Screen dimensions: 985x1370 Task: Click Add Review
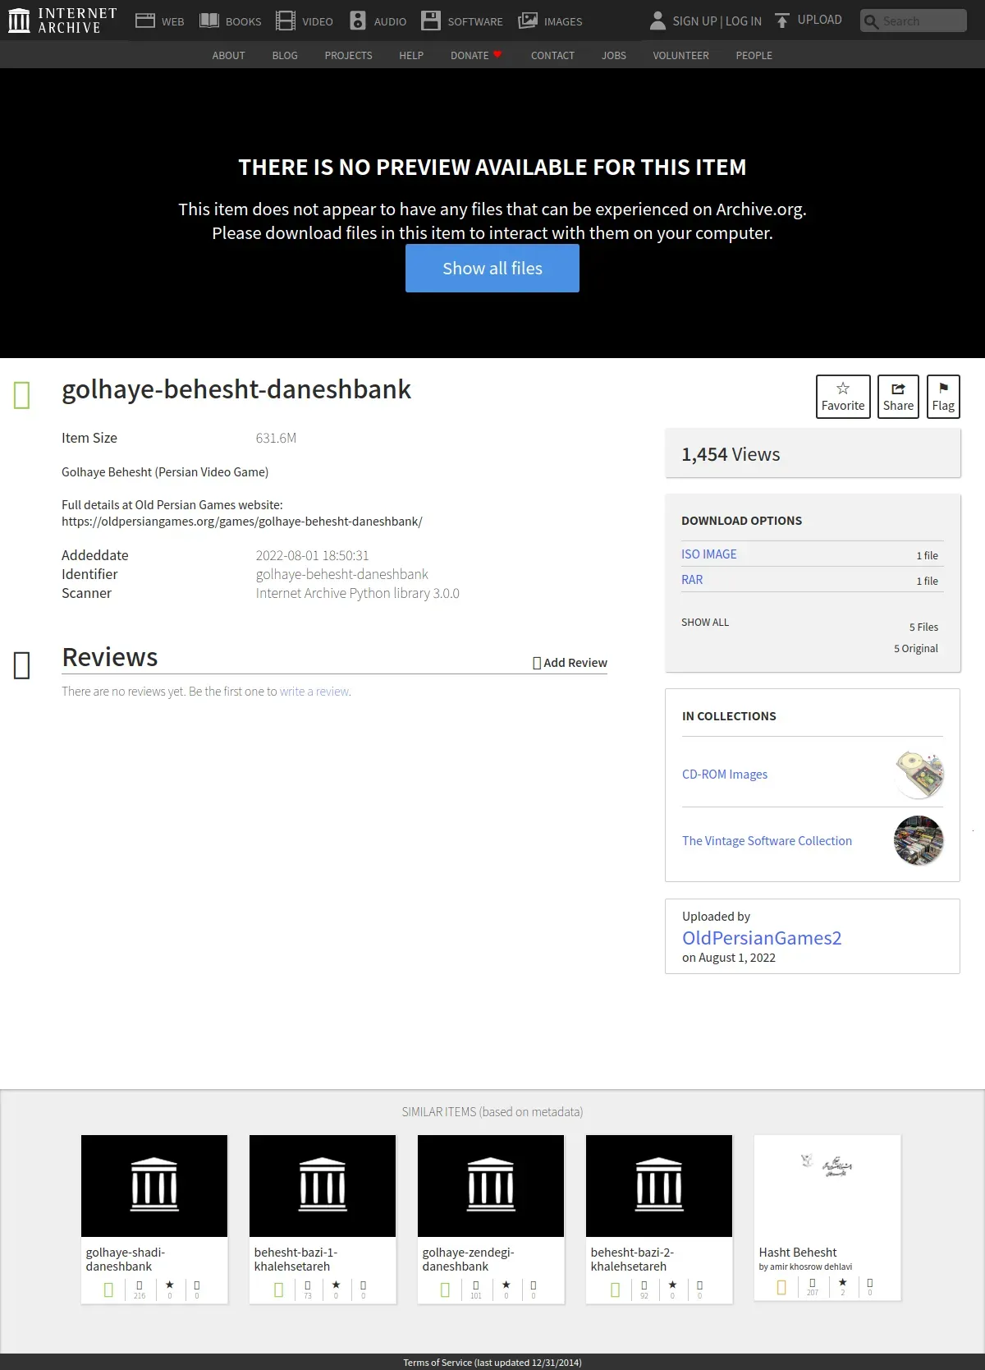(570, 663)
